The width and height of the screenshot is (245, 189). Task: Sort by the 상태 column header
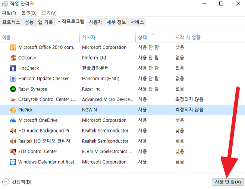point(154,37)
